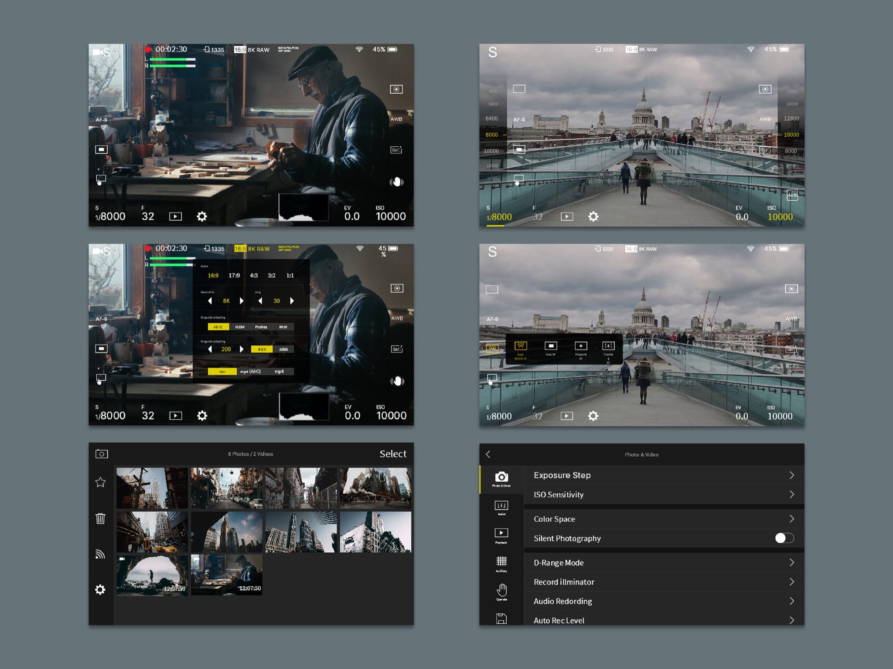Viewport: 893px width, 669px height.
Task: Tap AF area icon on the format-panel screen
Action: tap(101, 348)
